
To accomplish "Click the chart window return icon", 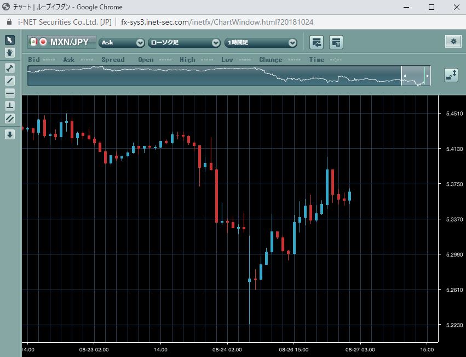I will [317, 42].
